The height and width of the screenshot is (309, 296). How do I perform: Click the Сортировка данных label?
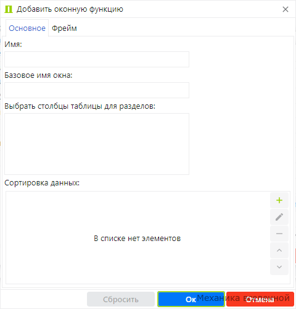click(x=42, y=183)
